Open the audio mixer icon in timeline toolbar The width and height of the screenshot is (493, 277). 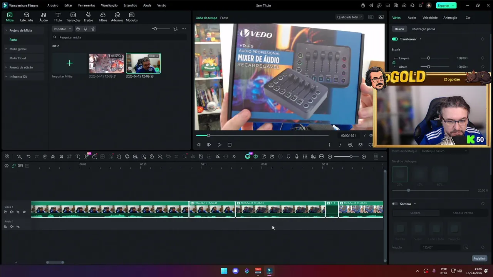click(x=305, y=157)
